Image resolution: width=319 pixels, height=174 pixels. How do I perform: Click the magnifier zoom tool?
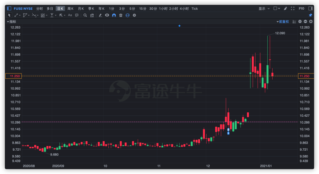point(85,15)
